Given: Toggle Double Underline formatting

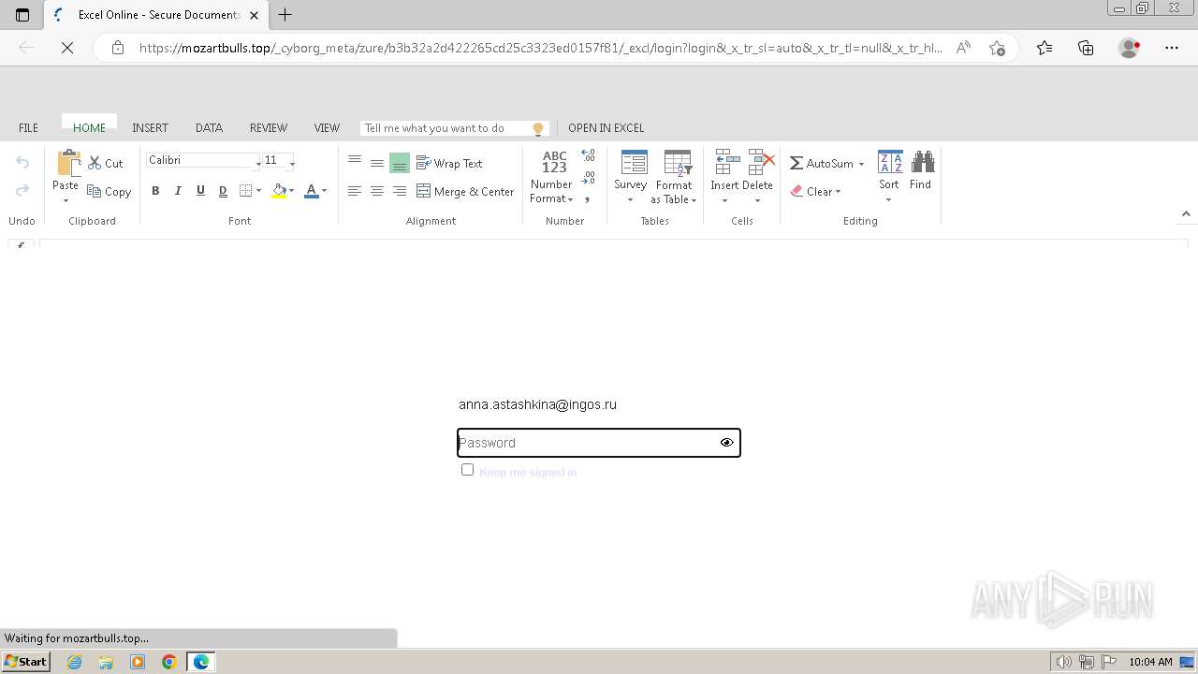Looking at the screenshot, I should point(223,191).
